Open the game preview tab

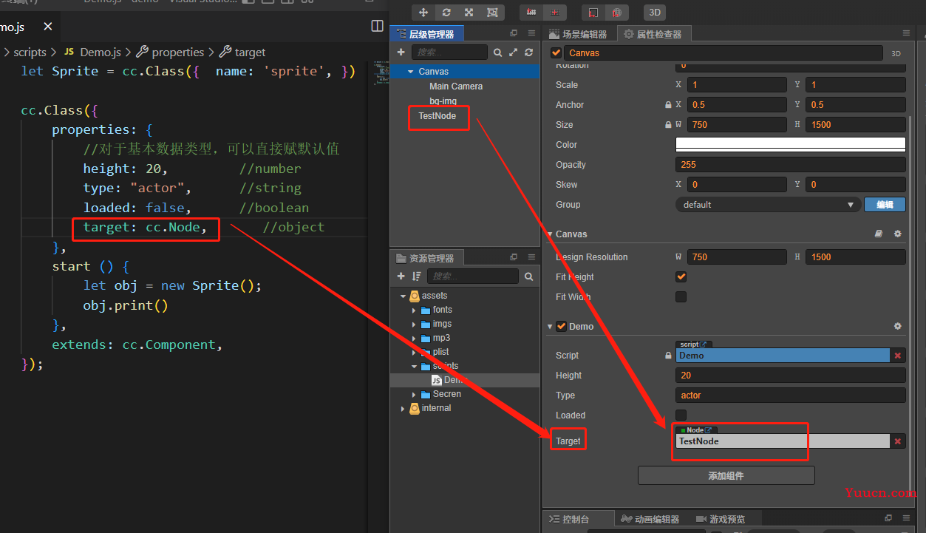[720, 519]
